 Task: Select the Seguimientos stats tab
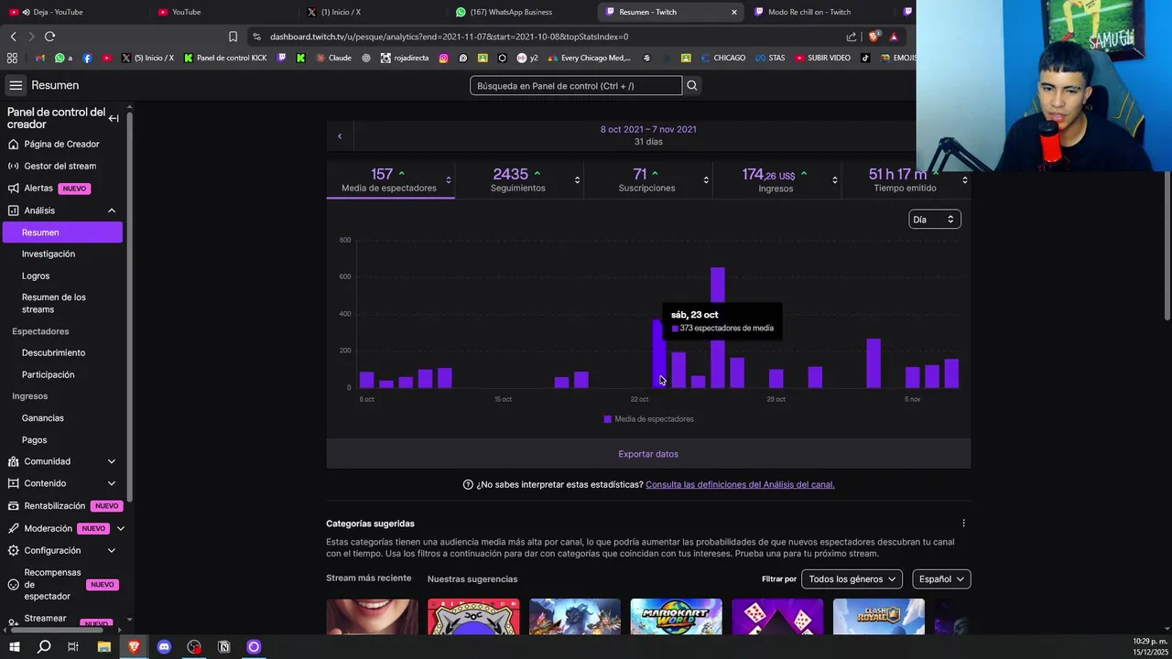coord(518,179)
